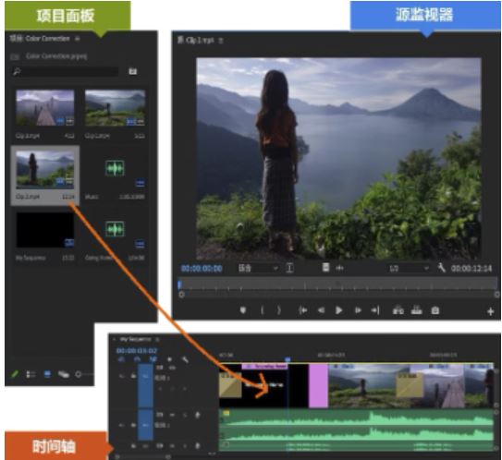
Task: Click voice-over record mic on audio 1
Action: 198,416
